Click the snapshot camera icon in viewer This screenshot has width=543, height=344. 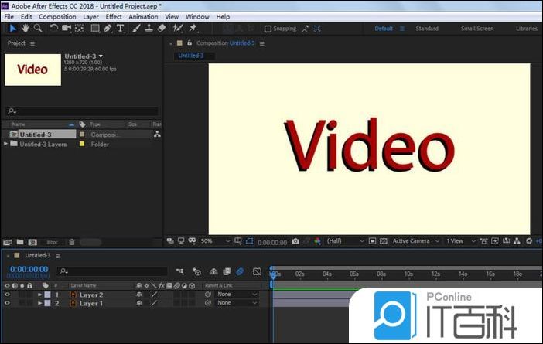pos(295,241)
